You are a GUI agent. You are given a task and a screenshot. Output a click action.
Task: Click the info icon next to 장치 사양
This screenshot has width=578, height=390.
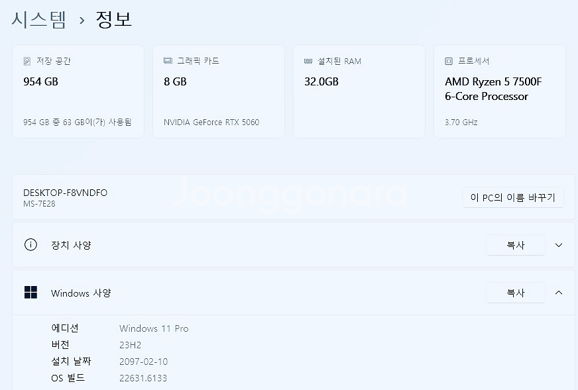(x=30, y=244)
